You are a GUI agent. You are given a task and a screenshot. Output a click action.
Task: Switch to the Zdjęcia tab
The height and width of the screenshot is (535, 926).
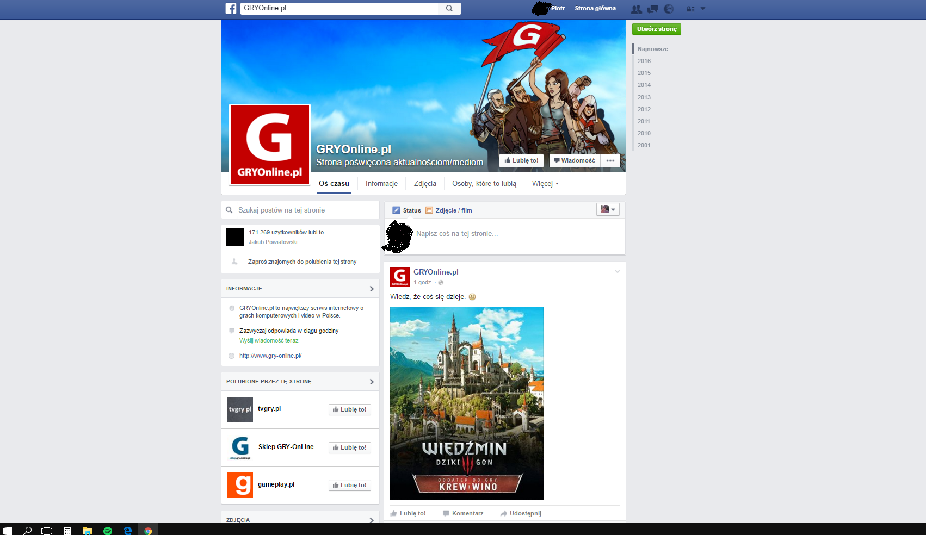coord(425,184)
